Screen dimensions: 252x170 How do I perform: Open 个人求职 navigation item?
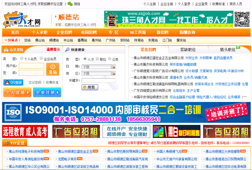coord(40,33)
